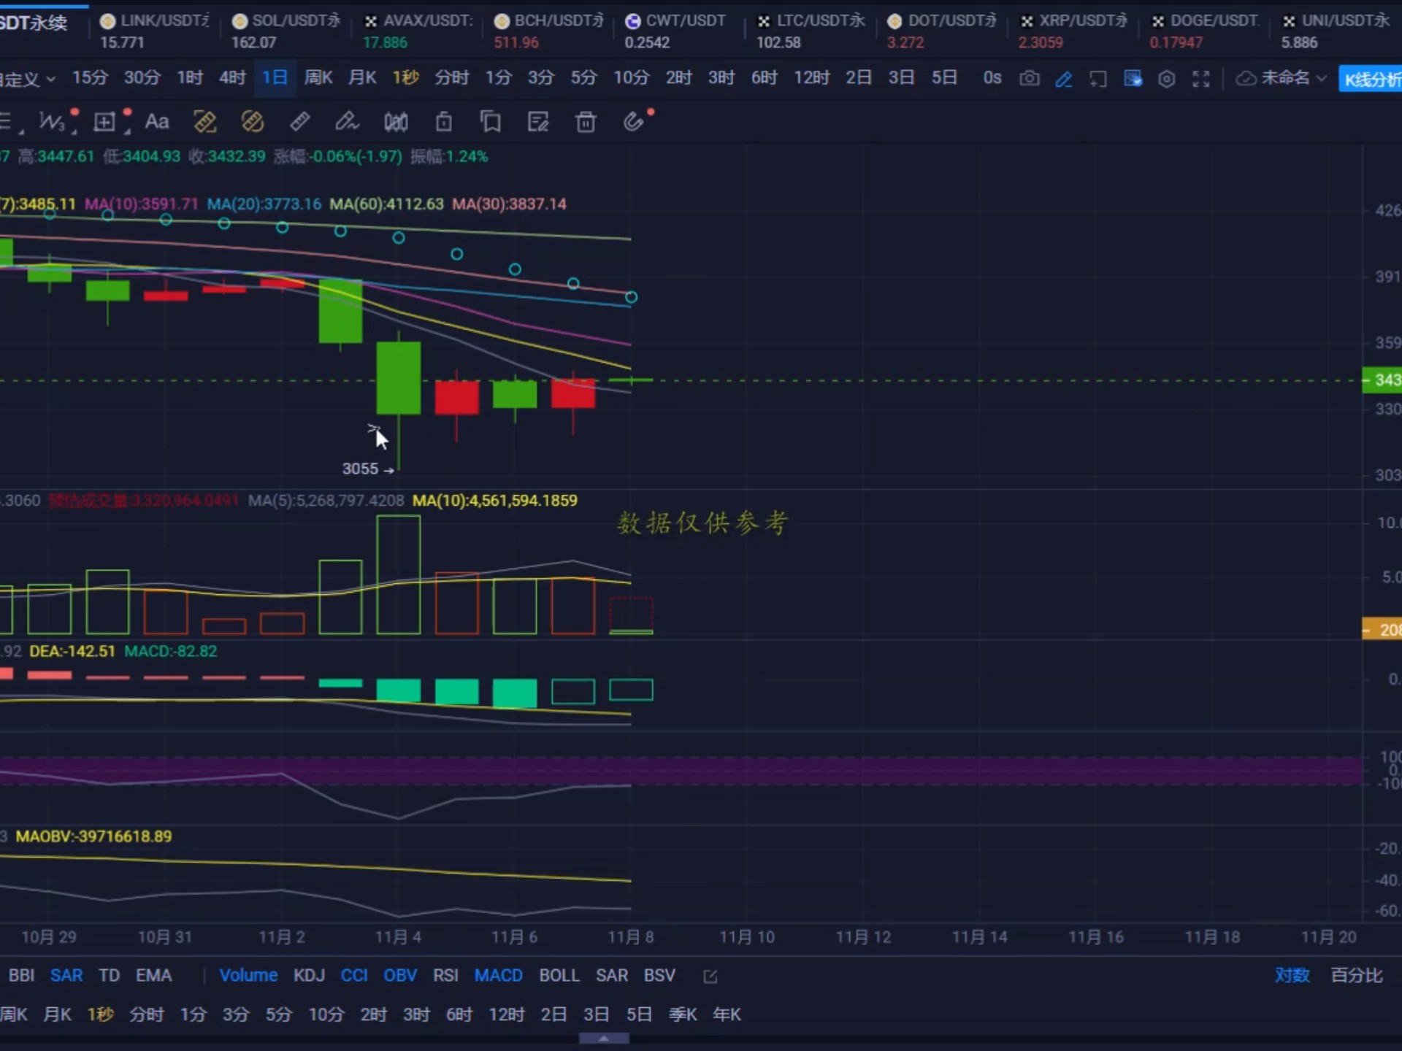The height and width of the screenshot is (1051, 1402).
Task: Click the hexagon chart settings icon
Action: pos(1167,79)
